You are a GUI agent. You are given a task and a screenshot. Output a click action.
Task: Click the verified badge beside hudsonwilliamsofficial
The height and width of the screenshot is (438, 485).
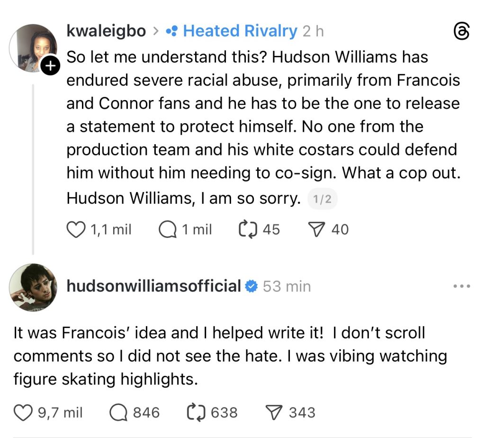(251, 286)
